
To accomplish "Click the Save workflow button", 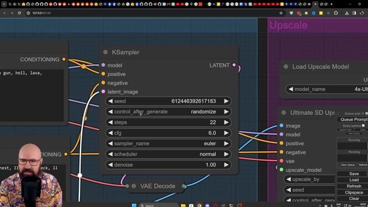I will pos(354,174).
